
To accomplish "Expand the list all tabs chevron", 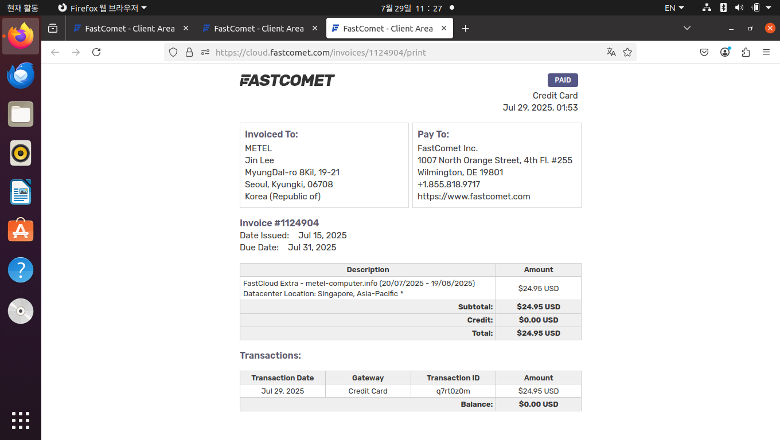I will click(687, 28).
